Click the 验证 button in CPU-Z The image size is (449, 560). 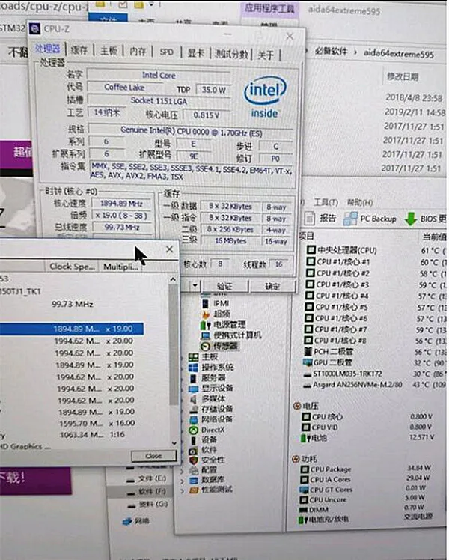coord(224,286)
